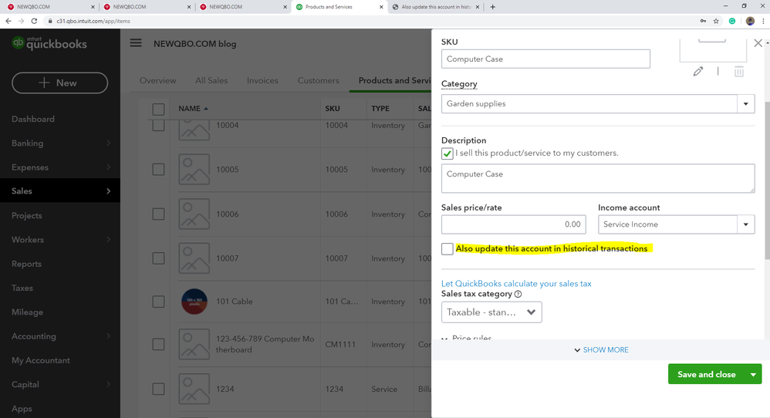Click Save and close button
Screen dimensions: 770x418
click(x=706, y=374)
